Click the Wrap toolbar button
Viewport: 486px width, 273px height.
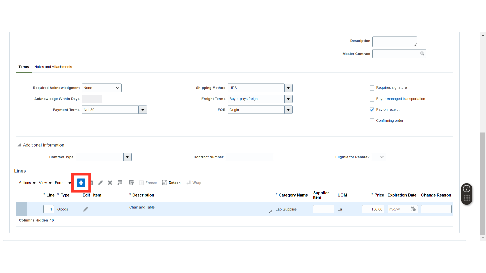194,183
